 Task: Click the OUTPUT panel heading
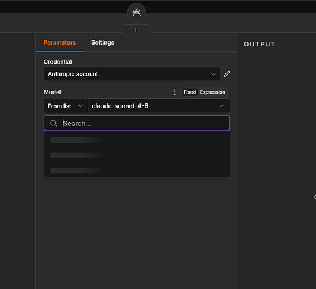coord(259,44)
